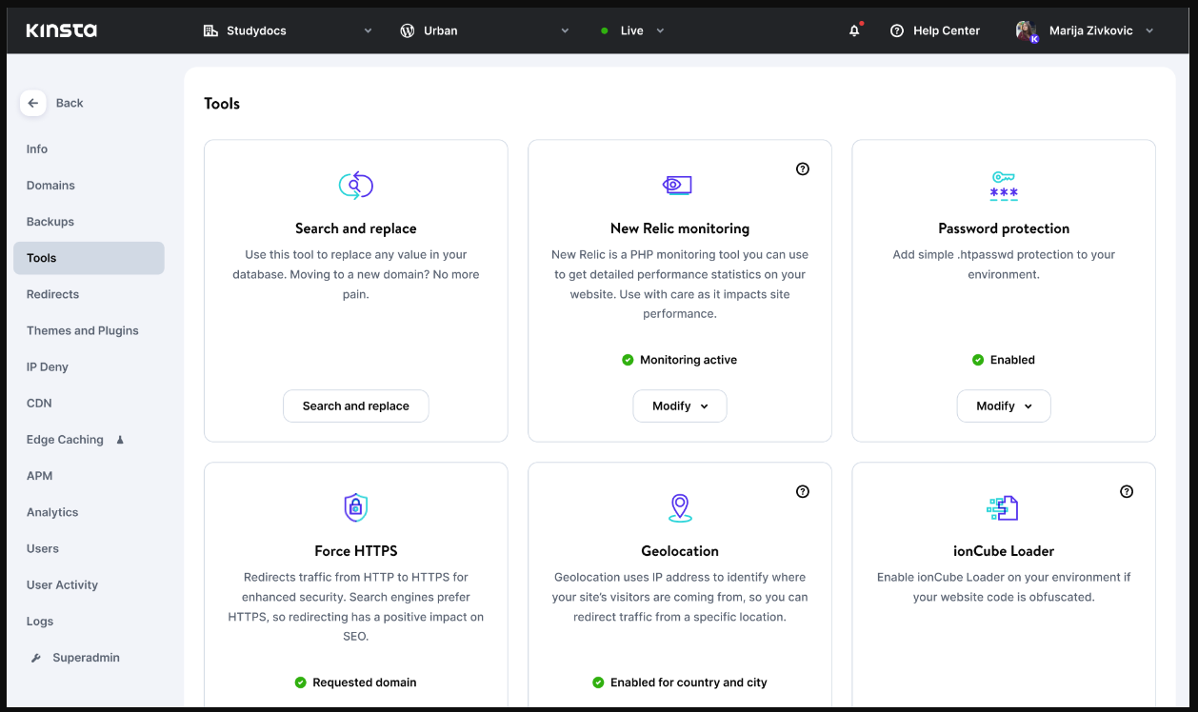This screenshot has height=712, width=1198.
Task: Click the ionCube Loader icon
Action: tap(1003, 507)
